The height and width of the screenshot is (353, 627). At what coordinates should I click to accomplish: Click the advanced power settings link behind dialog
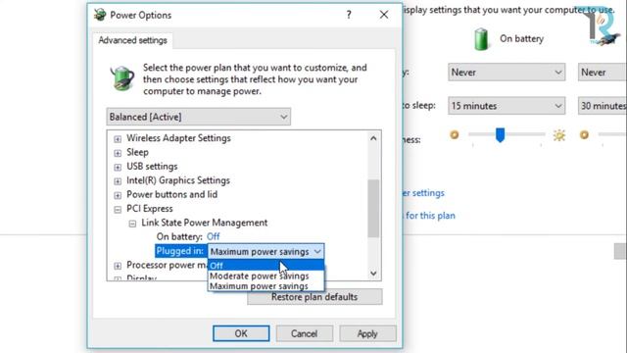tap(424, 193)
